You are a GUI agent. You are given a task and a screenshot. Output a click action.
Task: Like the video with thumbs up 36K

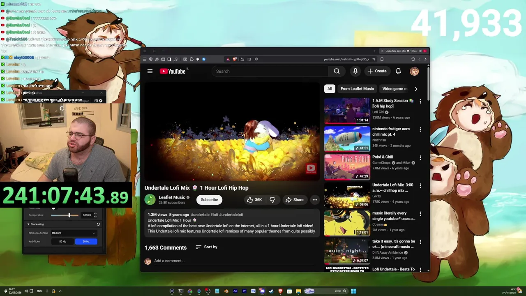254,200
